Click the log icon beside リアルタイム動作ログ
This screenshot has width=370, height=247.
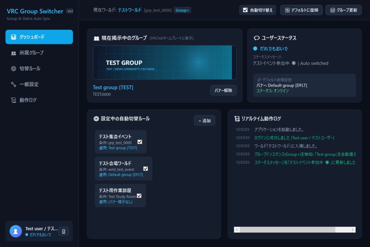tap(237, 119)
